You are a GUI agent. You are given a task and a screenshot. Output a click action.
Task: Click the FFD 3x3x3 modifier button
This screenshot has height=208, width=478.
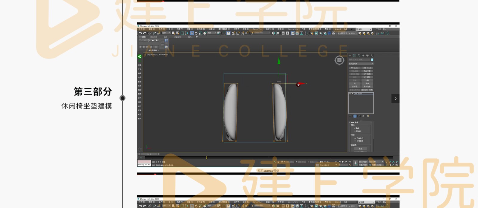point(367,68)
